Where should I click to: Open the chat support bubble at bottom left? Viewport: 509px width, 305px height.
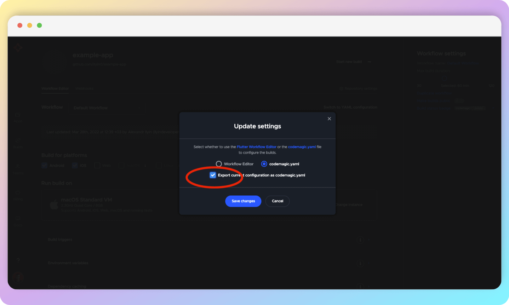click(18, 278)
